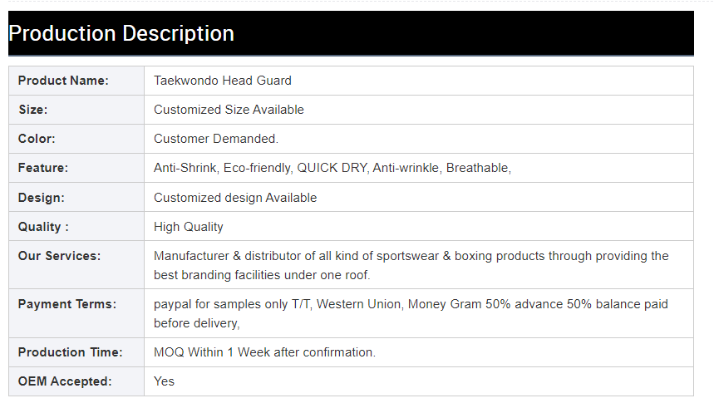Image resolution: width=714 pixels, height=403 pixels.
Task: Click the Quality label cell
Action: coord(43,227)
